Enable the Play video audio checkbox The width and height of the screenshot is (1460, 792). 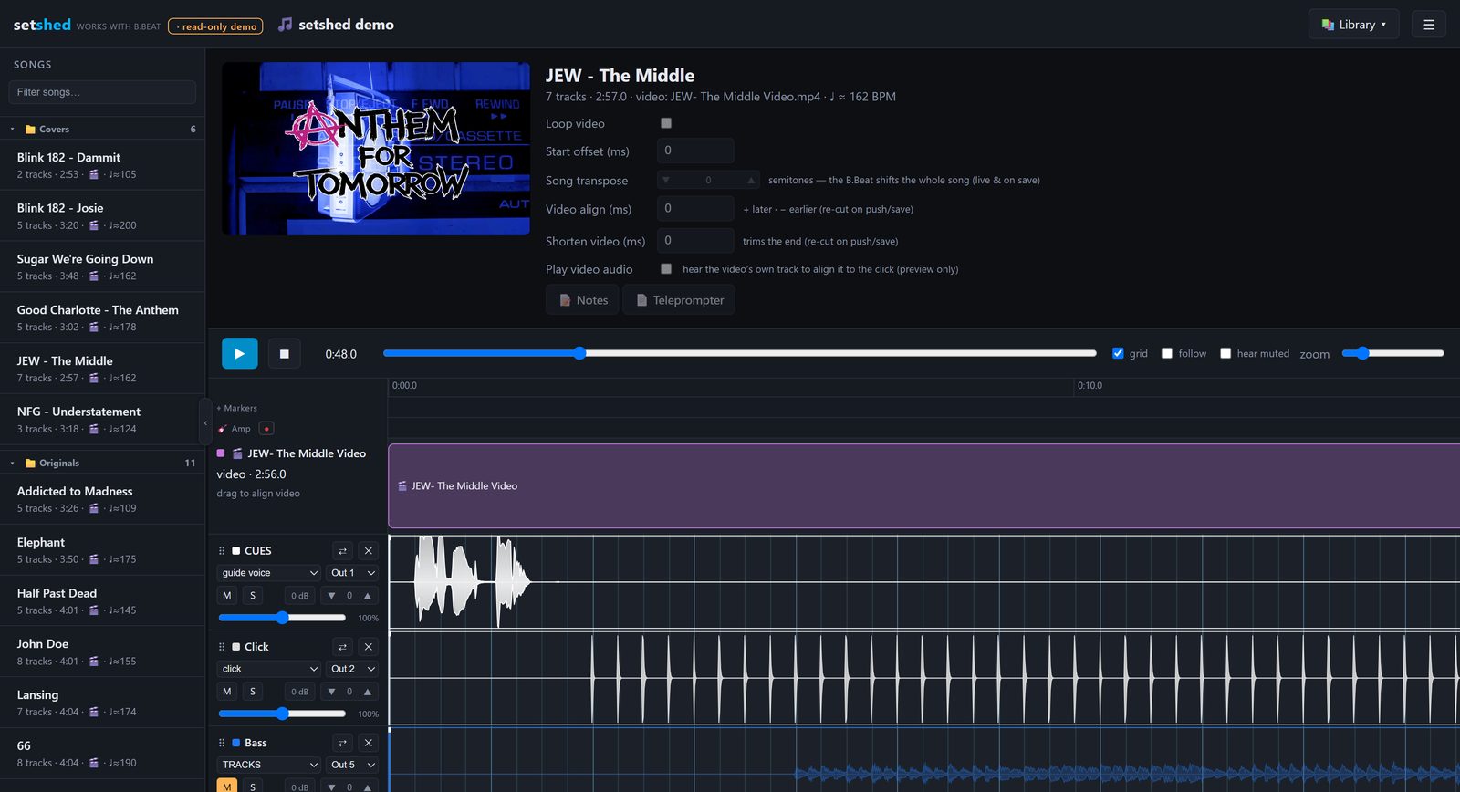666,269
